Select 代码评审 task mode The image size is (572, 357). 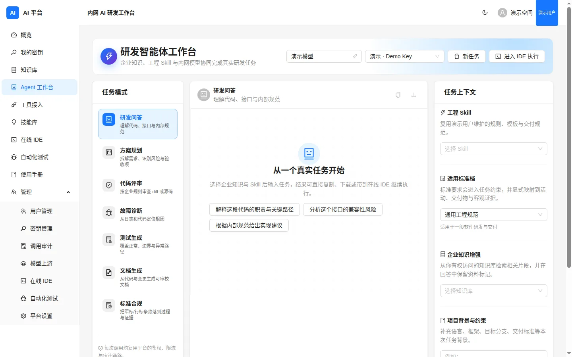tap(138, 187)
